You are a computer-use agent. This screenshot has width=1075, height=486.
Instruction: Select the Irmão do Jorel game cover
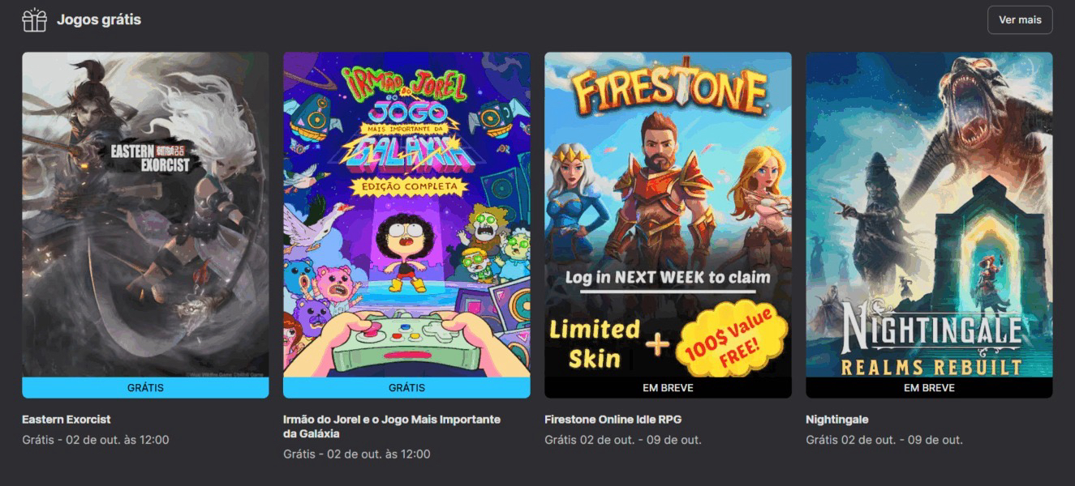click(x=406, y=215)
